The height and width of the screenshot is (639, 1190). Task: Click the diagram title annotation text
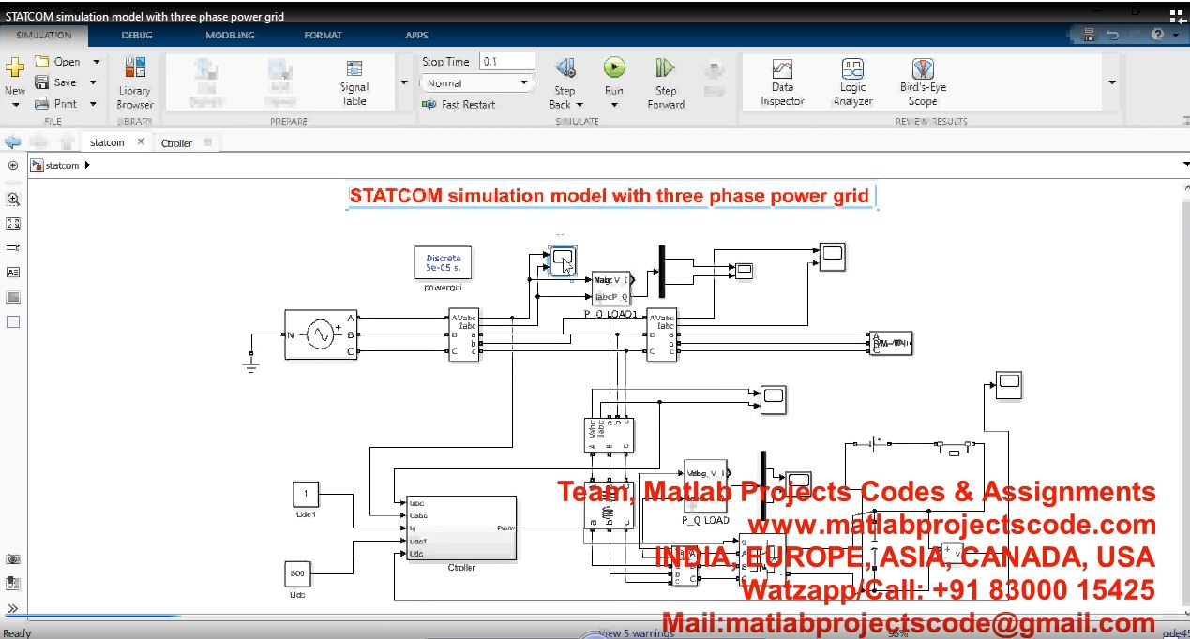pyautogui.click(x=610, y=196)
